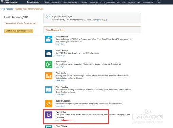Click the Fremont 94536 delivery location
Image resolution: width=173 pixels, height=128 pixels.
pos(11,2)
